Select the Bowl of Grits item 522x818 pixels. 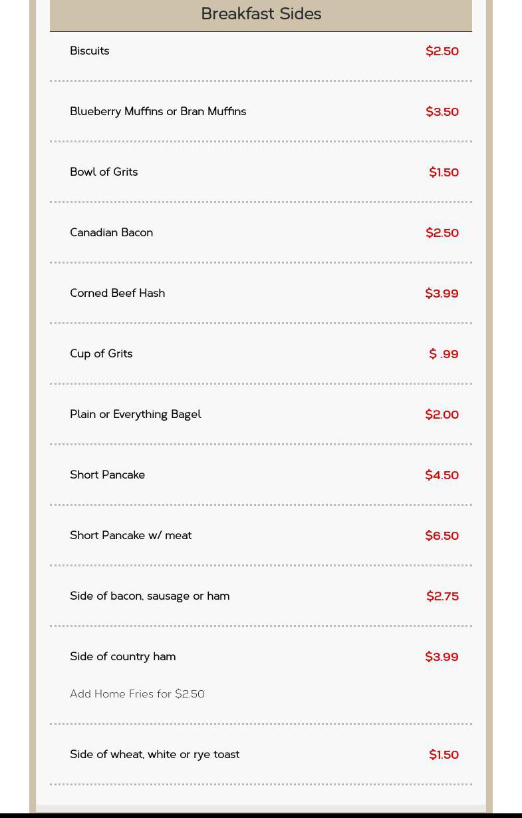coord(104,172)
